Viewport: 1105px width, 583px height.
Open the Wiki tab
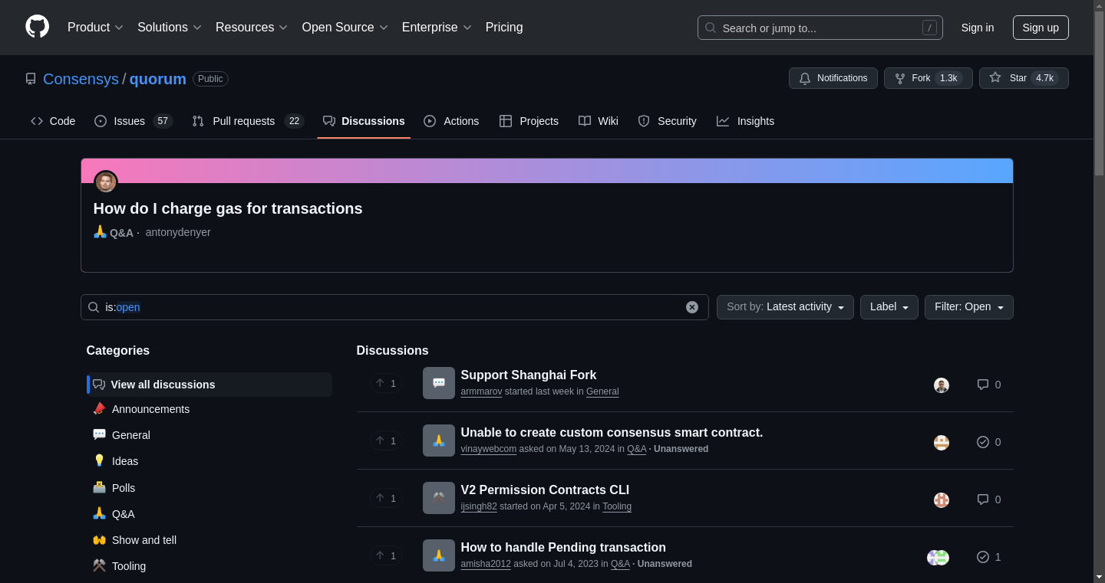(598, 121)
